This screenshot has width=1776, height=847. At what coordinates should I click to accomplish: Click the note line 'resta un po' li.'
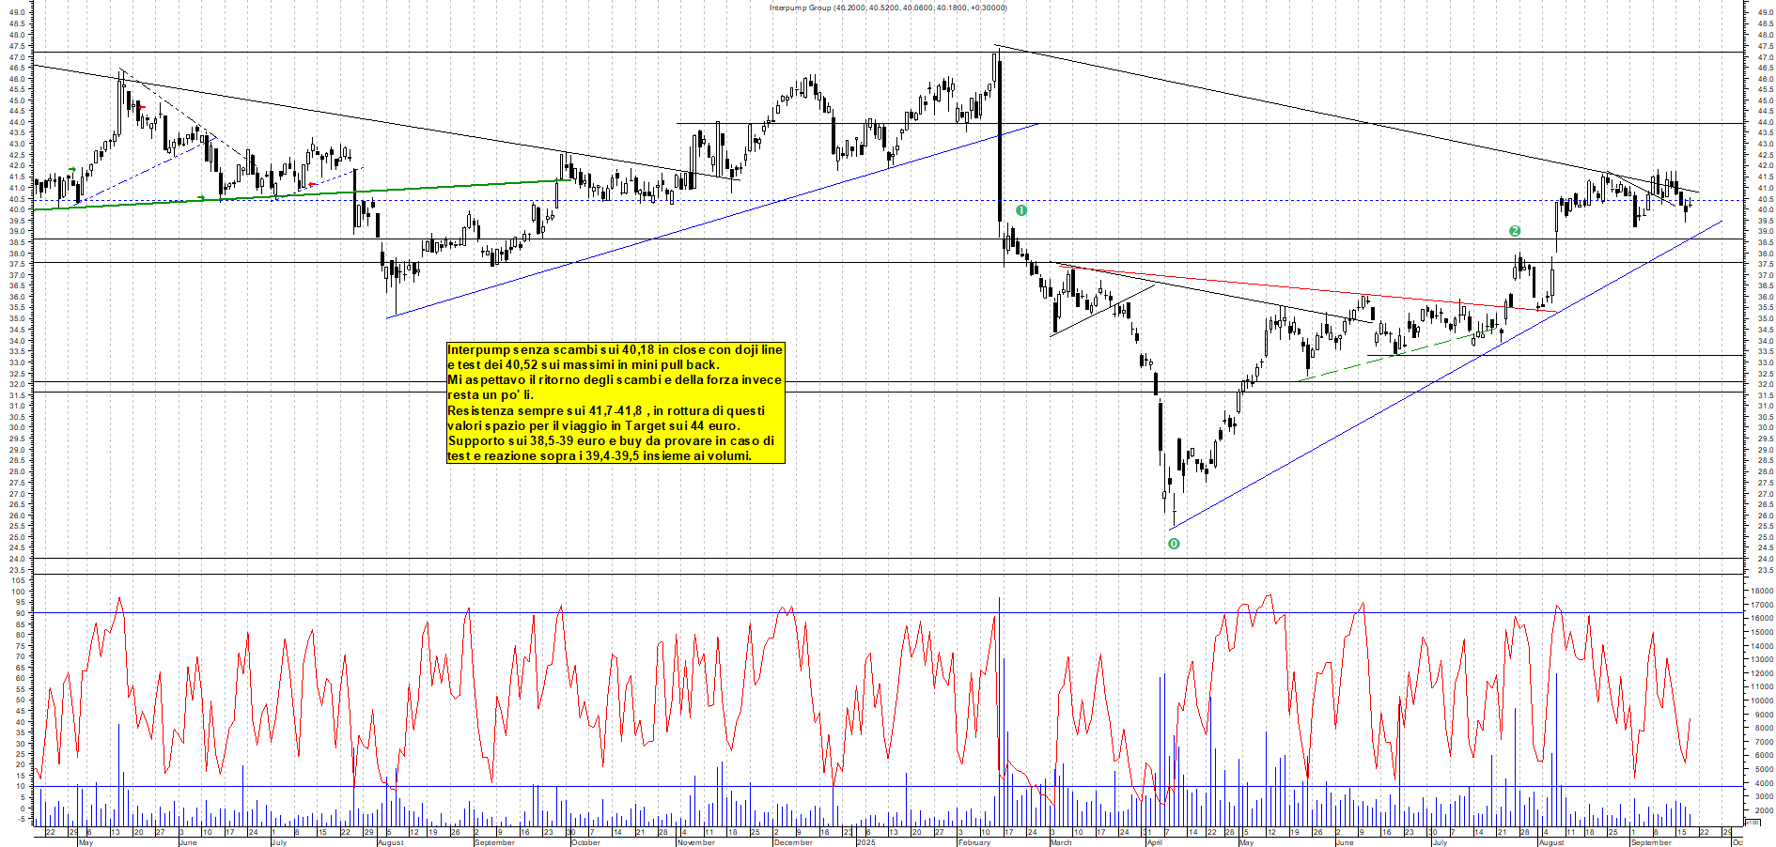(x=490, y=394)
